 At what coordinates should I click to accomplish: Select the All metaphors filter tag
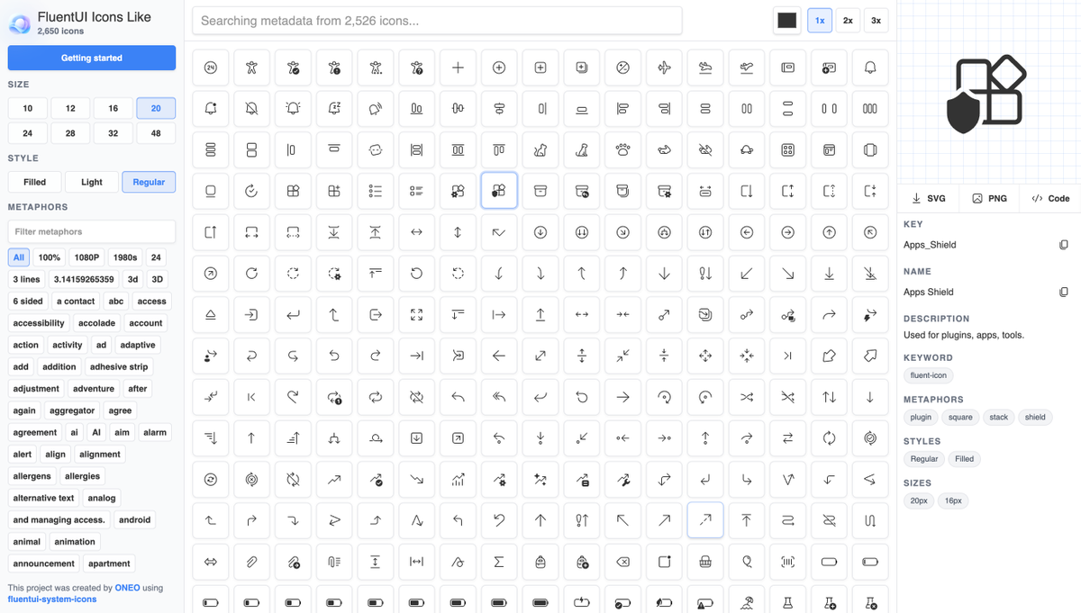click(x=19, y=257)
